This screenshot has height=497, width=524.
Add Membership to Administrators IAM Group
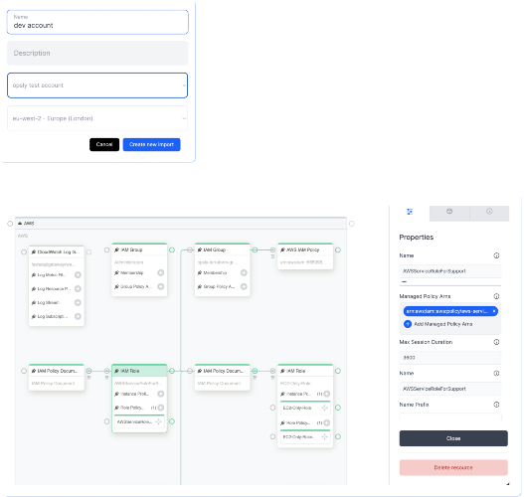pyautogui.click(x=161, y=273)
